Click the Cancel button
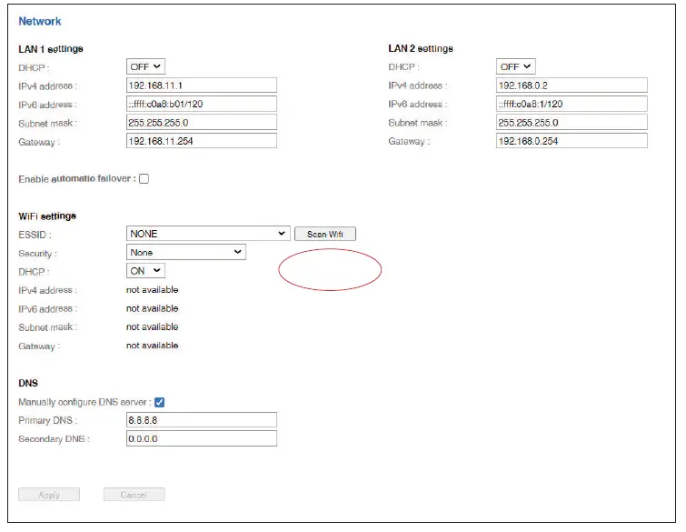 (x=134, y=495)
